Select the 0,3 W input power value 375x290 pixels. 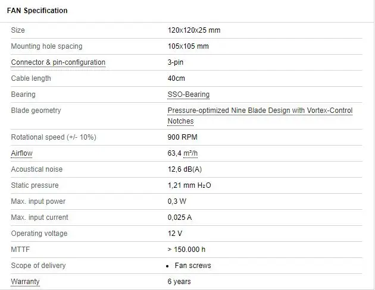[x=177, y=201]
